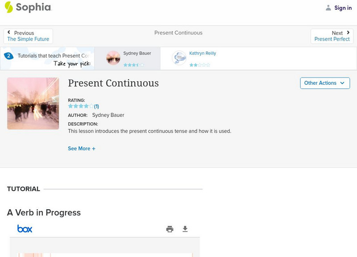
Task: Click the Box logo
Action: click(25, 229)
